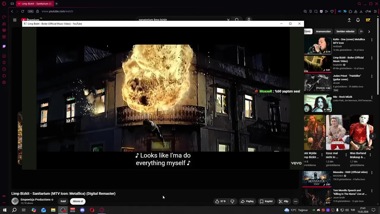Click the YouTube upload arrow icon
This screenshot has height=214, width=380.
(x=349, y=20)
